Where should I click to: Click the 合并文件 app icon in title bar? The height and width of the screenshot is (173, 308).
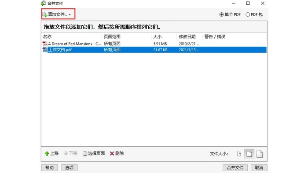(x=44, y=4)
